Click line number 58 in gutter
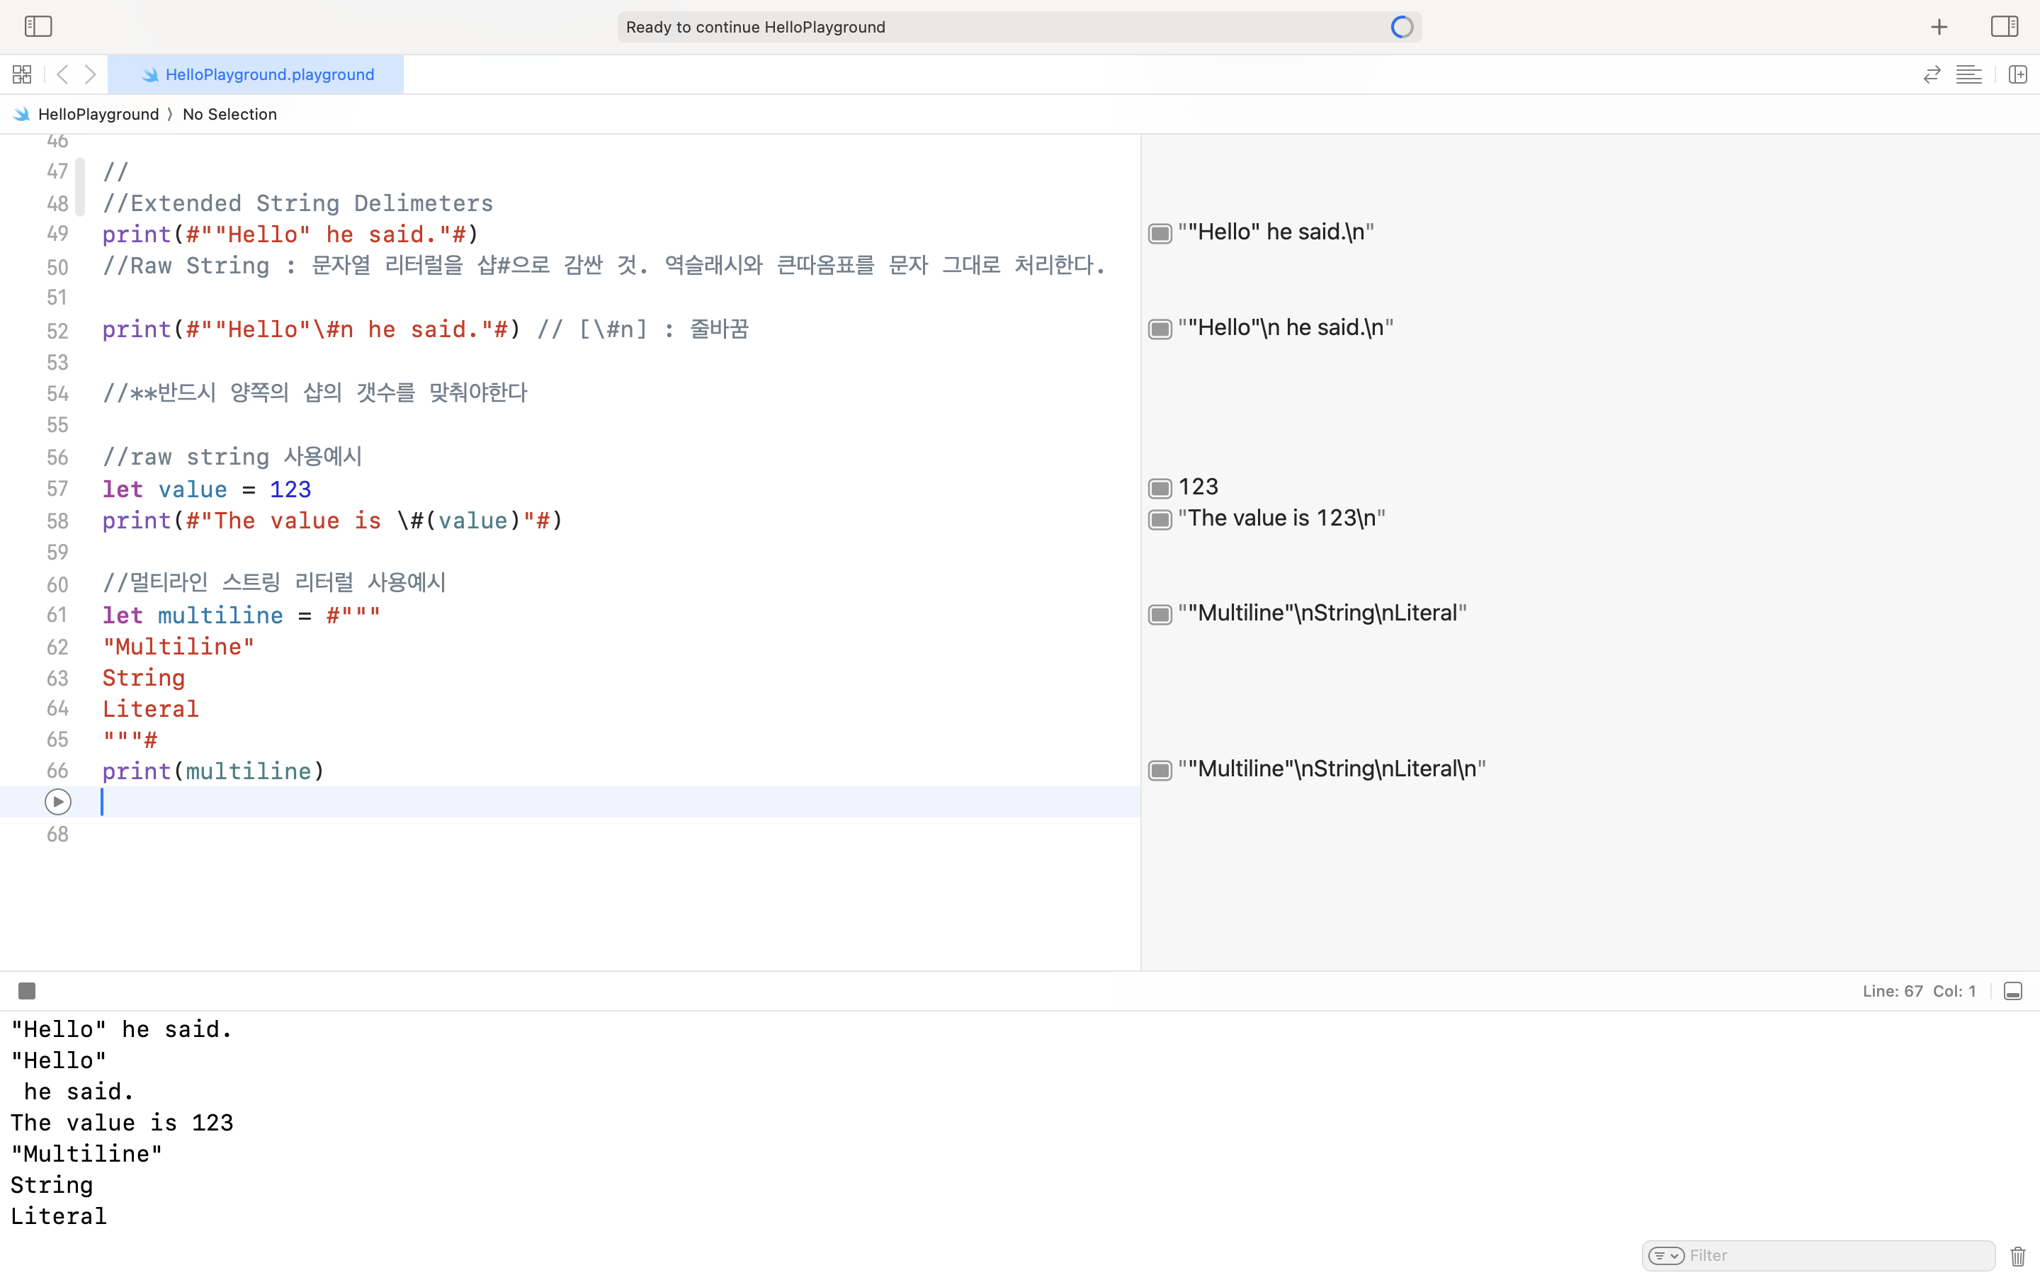Viewport: 2040px width, 1275px height. point(57,521)
